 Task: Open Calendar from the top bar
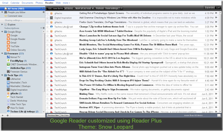(x=15, y=3)
